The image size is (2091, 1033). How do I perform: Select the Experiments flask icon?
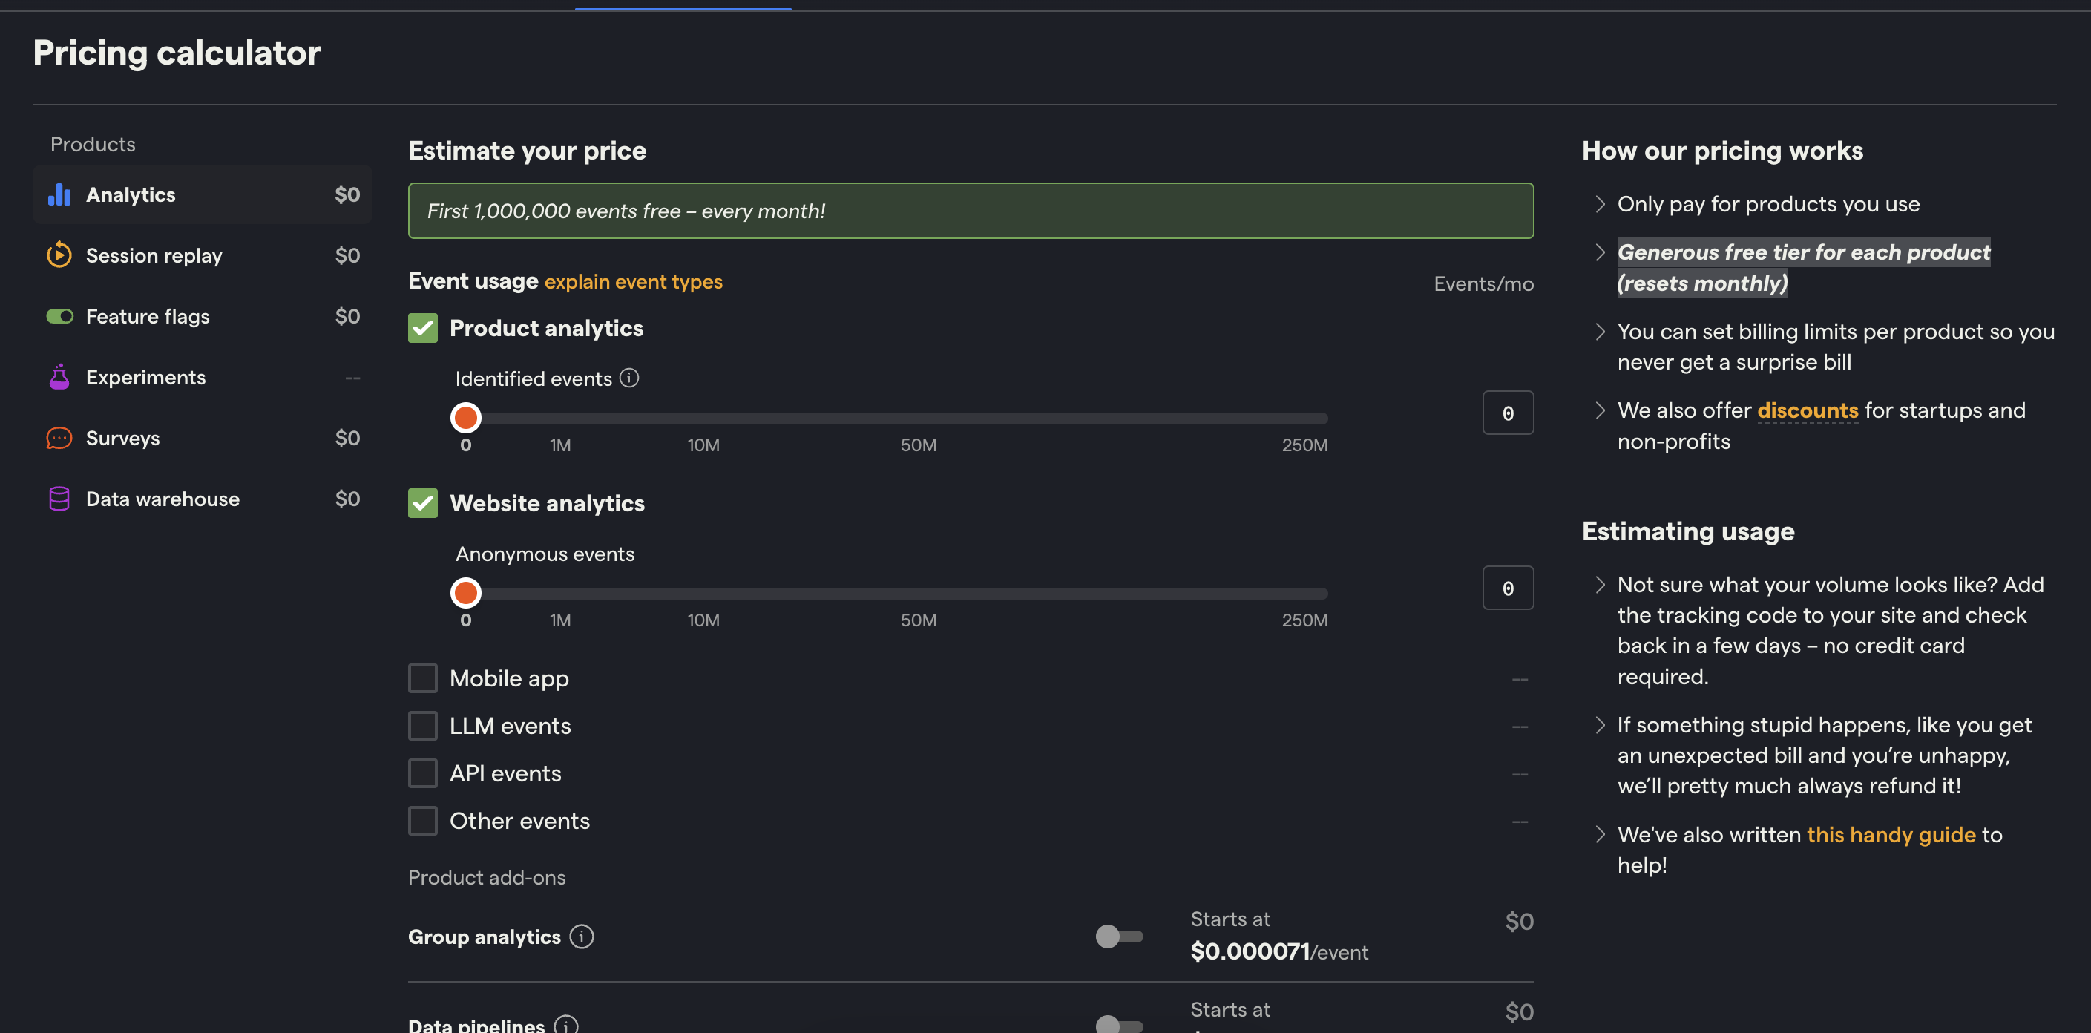(60, 376)
